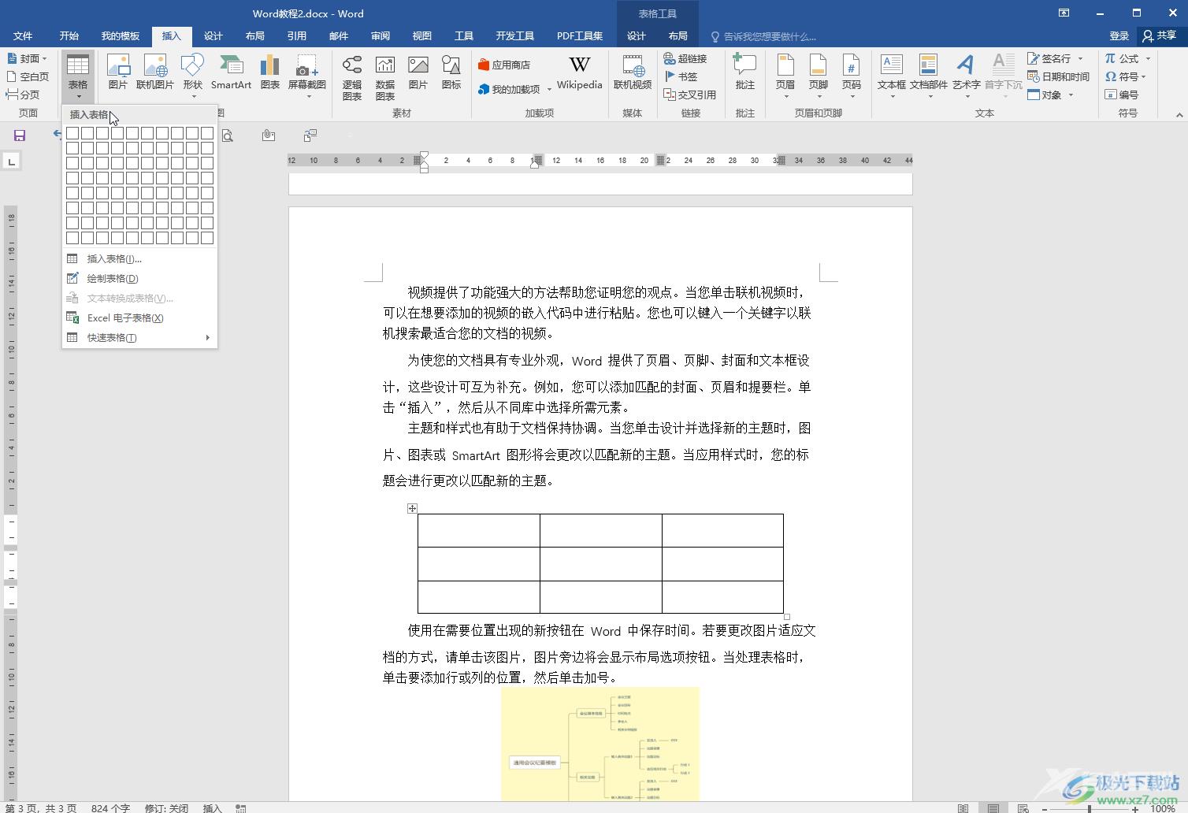Click first cell of document table
1188x813 pixels.
click(479, 530)
